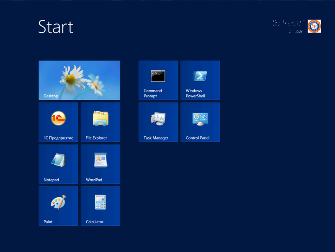Open the Notepad tile
Viewport: 335px width, 252px height.
point(58,164)
